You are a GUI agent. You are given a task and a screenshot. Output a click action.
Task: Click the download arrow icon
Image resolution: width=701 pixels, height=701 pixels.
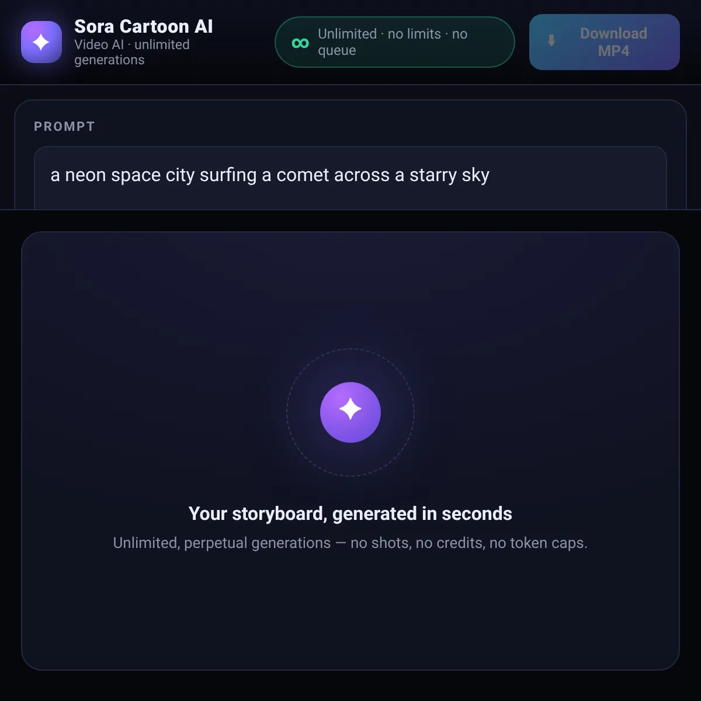551,41
